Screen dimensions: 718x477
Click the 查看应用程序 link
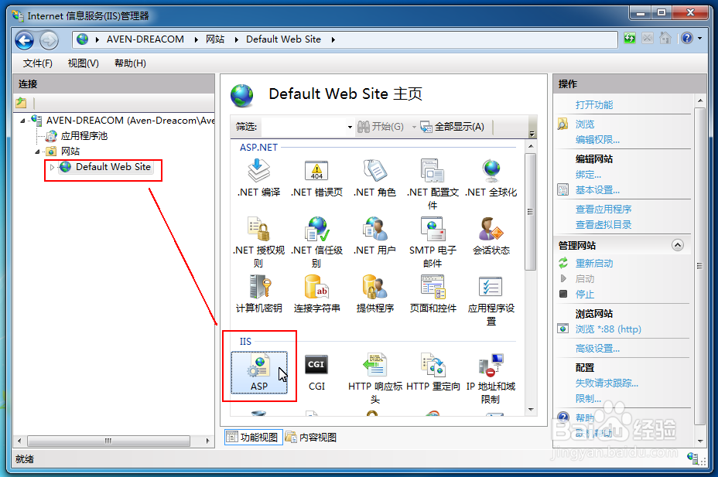coord(603,209)
